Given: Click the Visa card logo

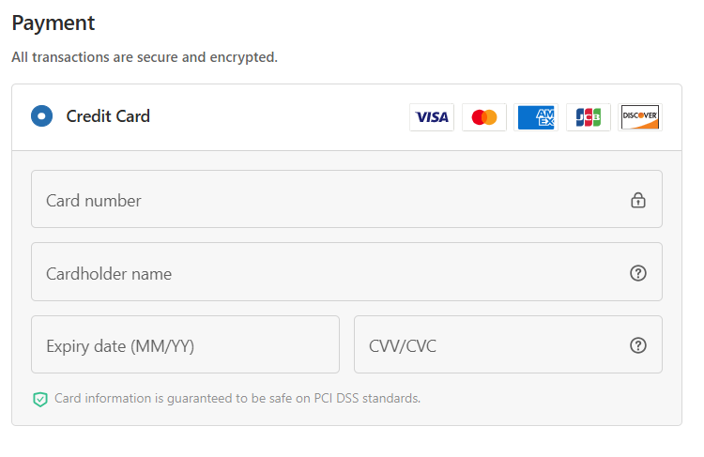Looking at the screenshot, I should 432,117.
